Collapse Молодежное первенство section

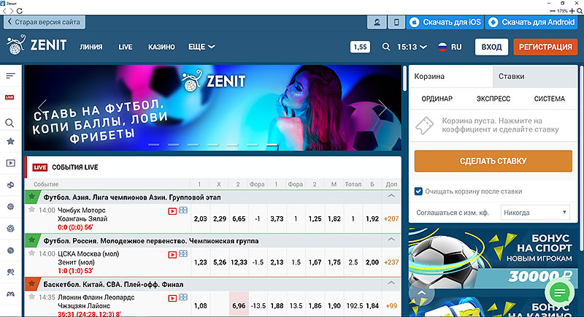[391, 240]
